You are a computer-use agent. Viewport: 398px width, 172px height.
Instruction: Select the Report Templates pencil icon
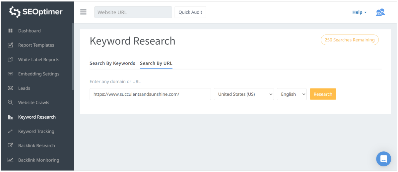point(11,45)
